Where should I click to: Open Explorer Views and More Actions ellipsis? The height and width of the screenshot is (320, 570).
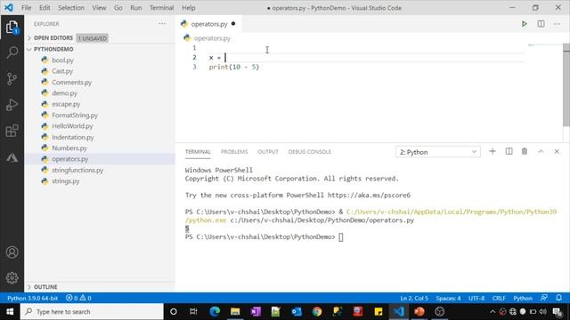[x=162, y=24]
